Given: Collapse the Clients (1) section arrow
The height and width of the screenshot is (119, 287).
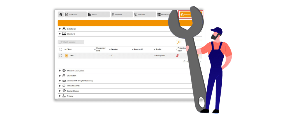Looking at the screenshot, I should pos(60,34).
